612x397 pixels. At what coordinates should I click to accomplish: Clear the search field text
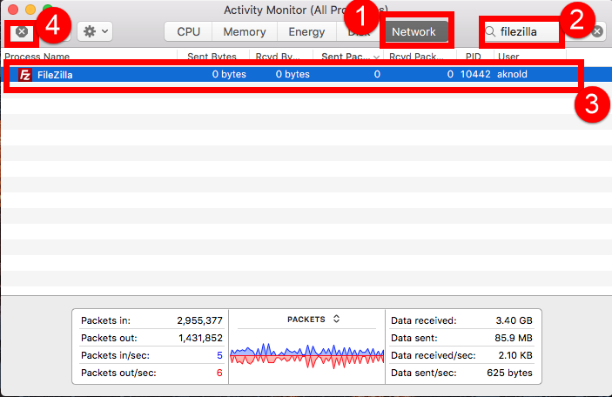(597, 31)
